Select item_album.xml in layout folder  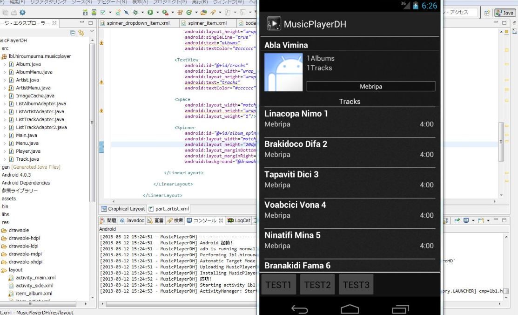point(34,294)
